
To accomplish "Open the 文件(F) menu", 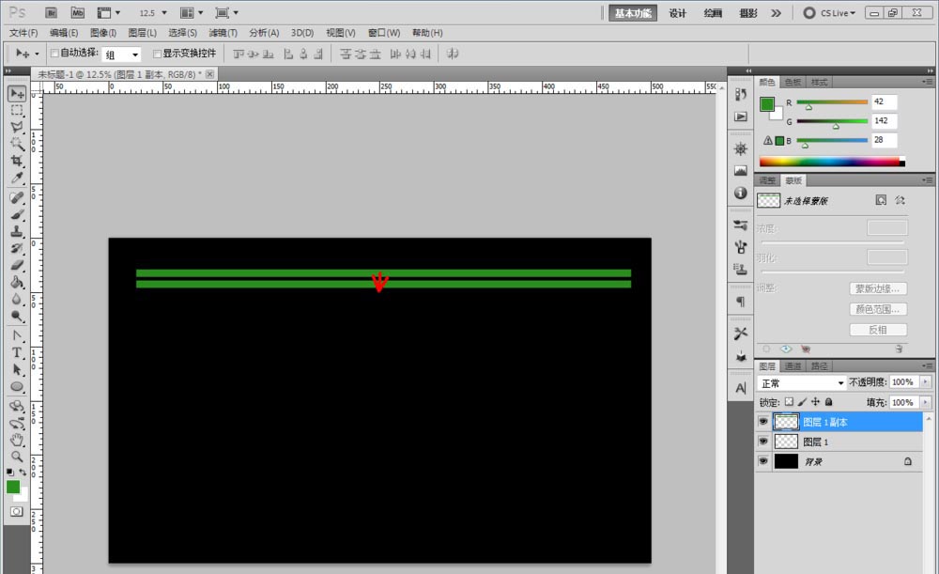I will point(23,33).
